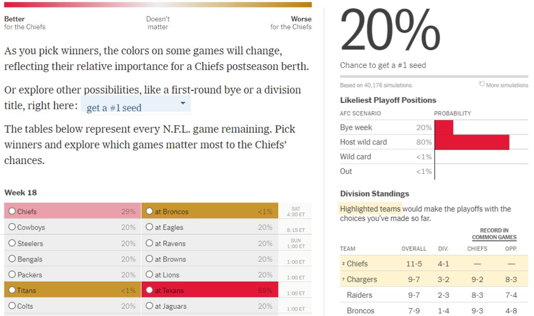
Task: Click the More simulations refresh icon
Action: pyautogui.click(x=482, y=84)
